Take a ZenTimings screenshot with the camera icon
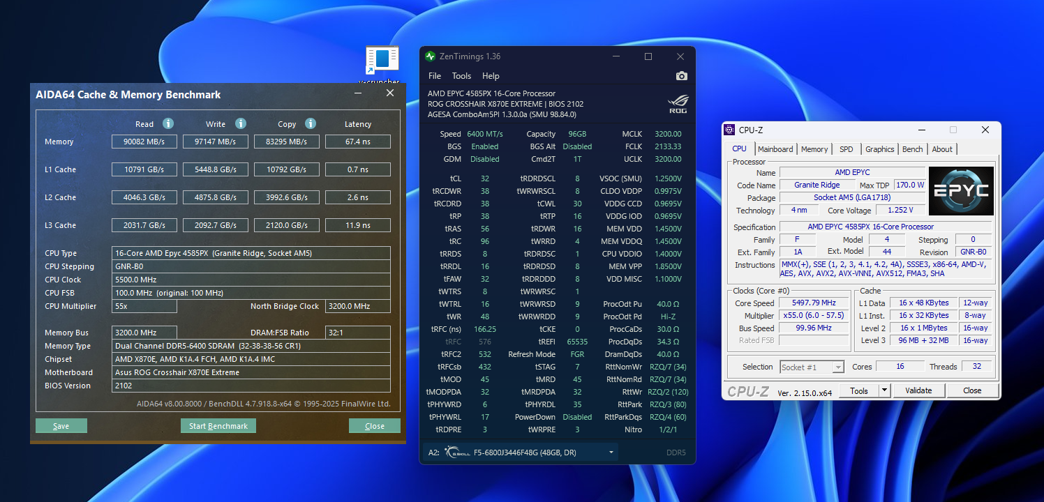The image size is (1044, 502). tap(682, 76)
